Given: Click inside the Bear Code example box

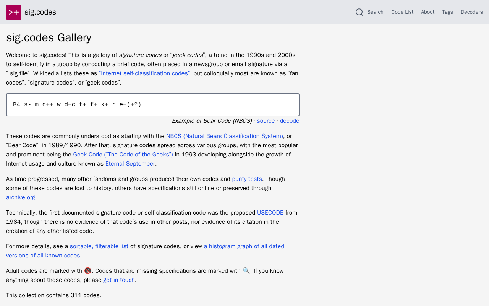Looking at the screenshot, I should tap(153, 105).
